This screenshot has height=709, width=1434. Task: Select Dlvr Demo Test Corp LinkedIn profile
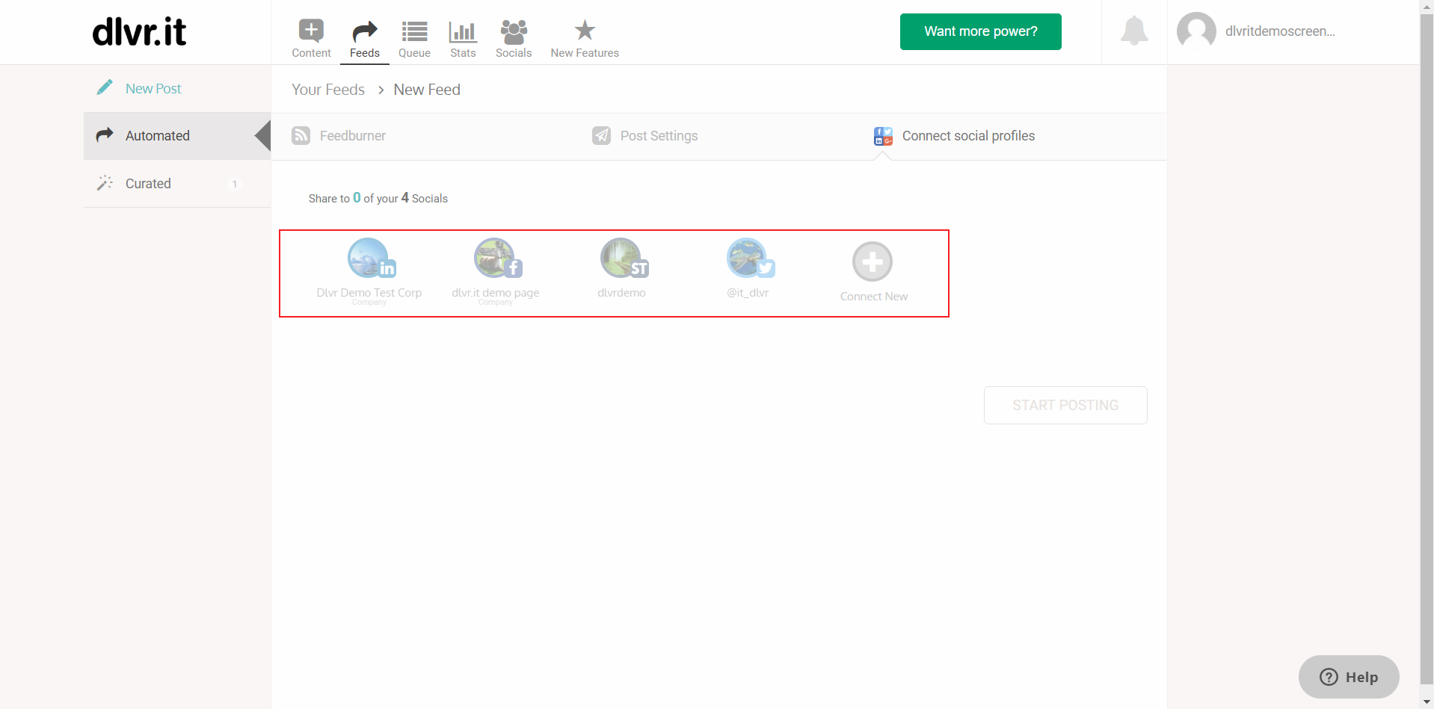(x=369, y=272)
